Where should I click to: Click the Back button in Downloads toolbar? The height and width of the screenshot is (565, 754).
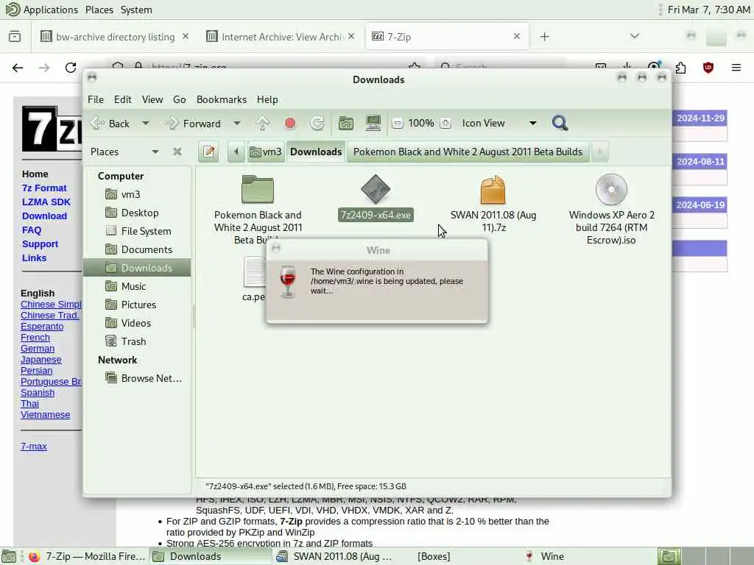[110, 124]
